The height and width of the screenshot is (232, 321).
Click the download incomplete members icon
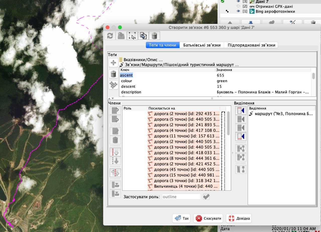pos(115,185)
